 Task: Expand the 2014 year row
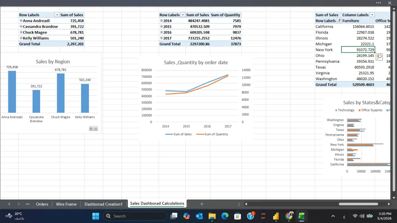coord(161,21)
